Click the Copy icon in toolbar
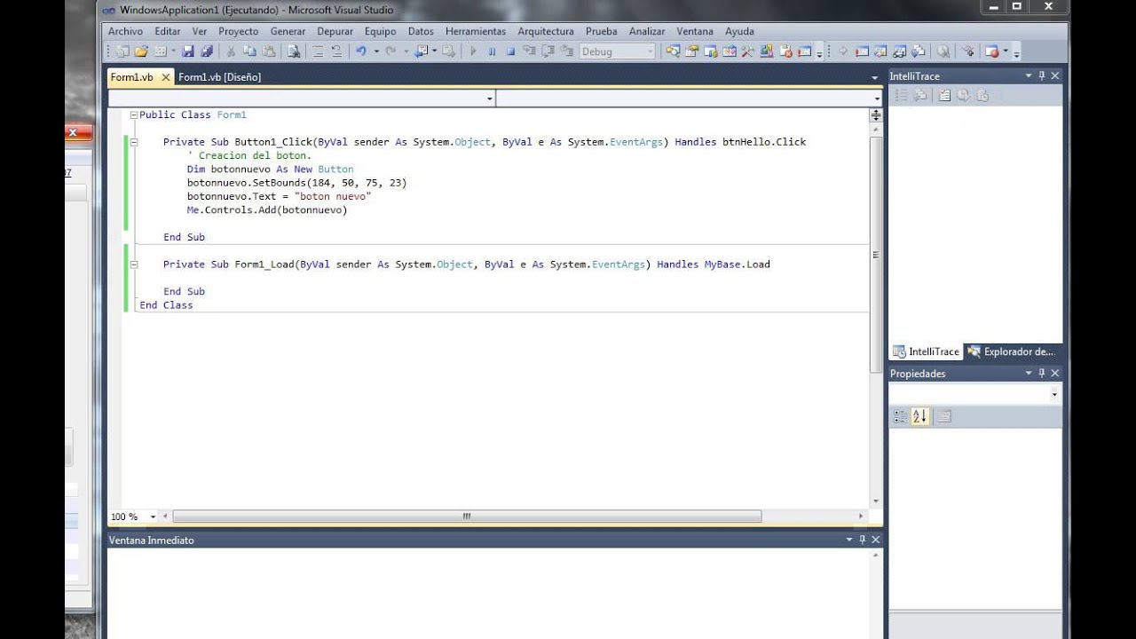Screen dimensions: 1136x639 pyautogui.click(x=249, y=51)
